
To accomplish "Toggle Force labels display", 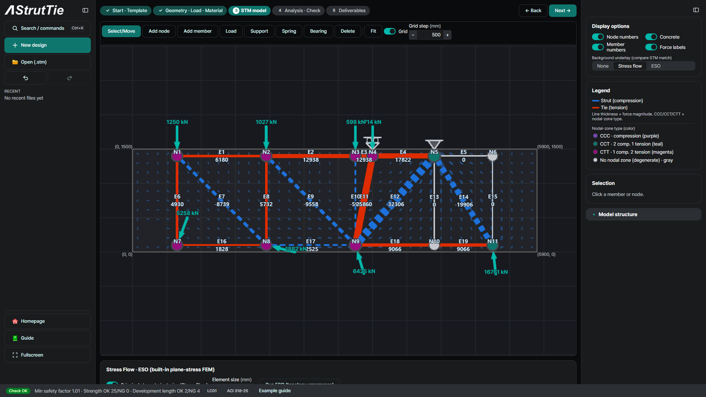I will 651,47.
